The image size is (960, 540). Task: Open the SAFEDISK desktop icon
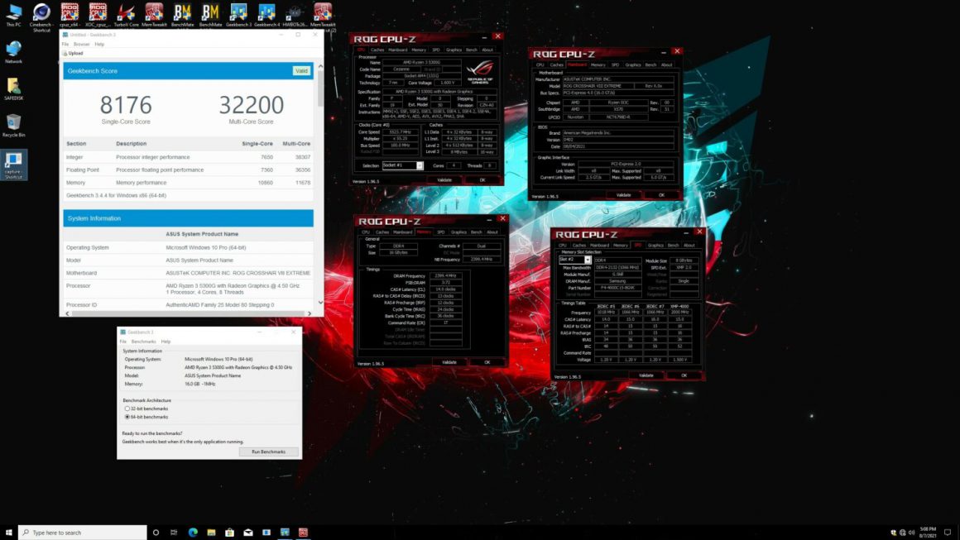click(x=13, y=85)
